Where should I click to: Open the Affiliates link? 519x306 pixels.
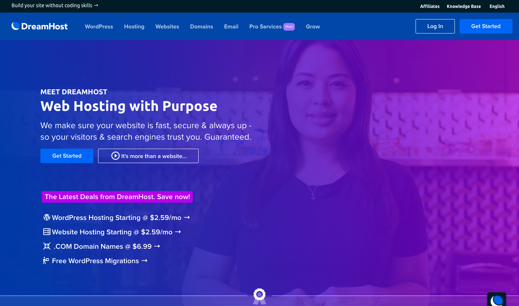(430, 6)
